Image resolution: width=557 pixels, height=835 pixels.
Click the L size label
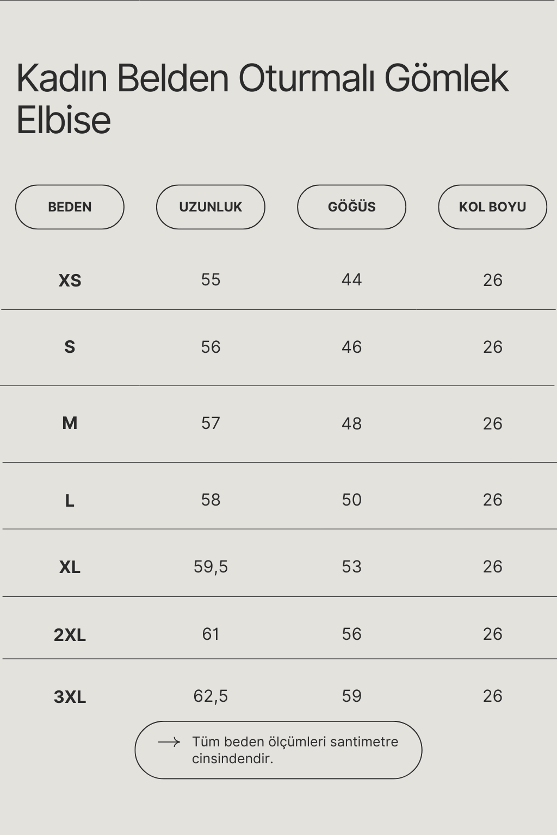(x=70, y=501)
